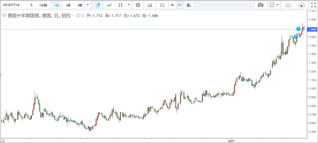This screenshot has width=318, height=143.
Task: Click the compare scales icon
Action: (162, 5)
